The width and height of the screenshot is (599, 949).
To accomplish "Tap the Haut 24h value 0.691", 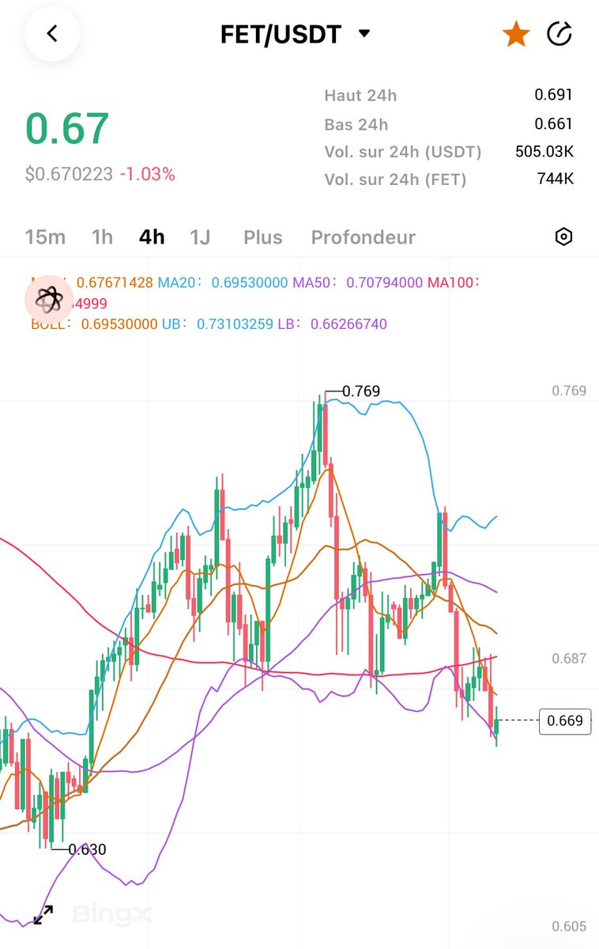I will click(x=553, y=95).
